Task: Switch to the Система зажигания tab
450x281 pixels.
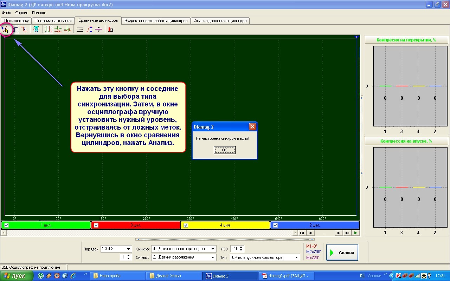Action: [x=53, y=21]
